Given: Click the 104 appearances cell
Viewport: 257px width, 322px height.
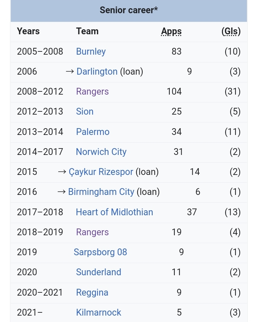Looking at the screenshot, I should tap(174, 91).
